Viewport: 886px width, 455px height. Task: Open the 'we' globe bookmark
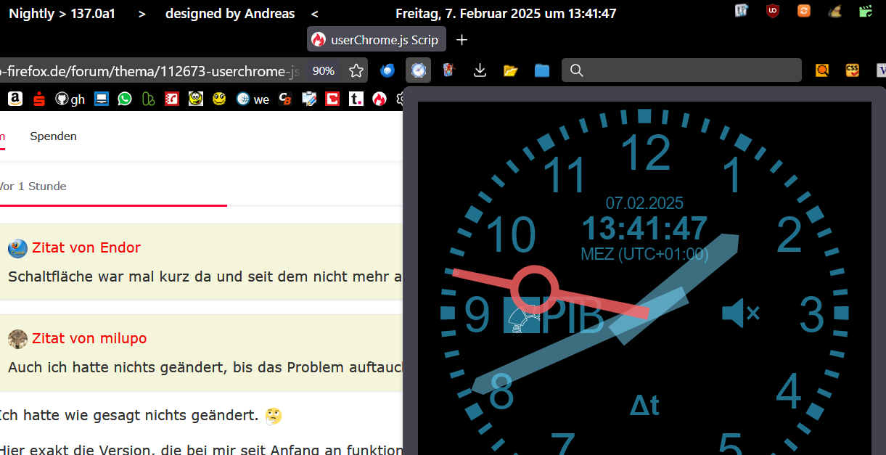[253, 99]
